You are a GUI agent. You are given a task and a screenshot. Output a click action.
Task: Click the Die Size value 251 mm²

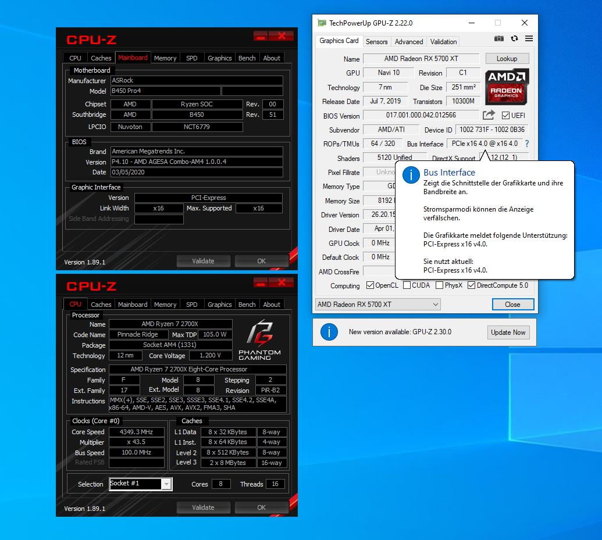coord(464,88)
